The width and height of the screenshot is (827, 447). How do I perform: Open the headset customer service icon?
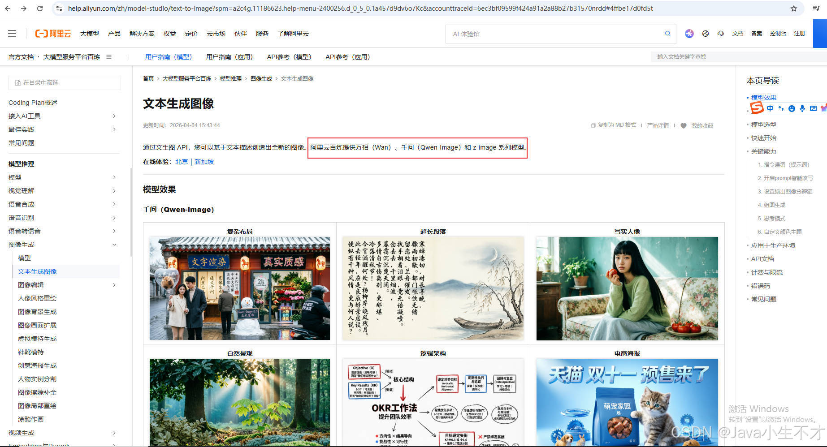(x=721, y=34)
